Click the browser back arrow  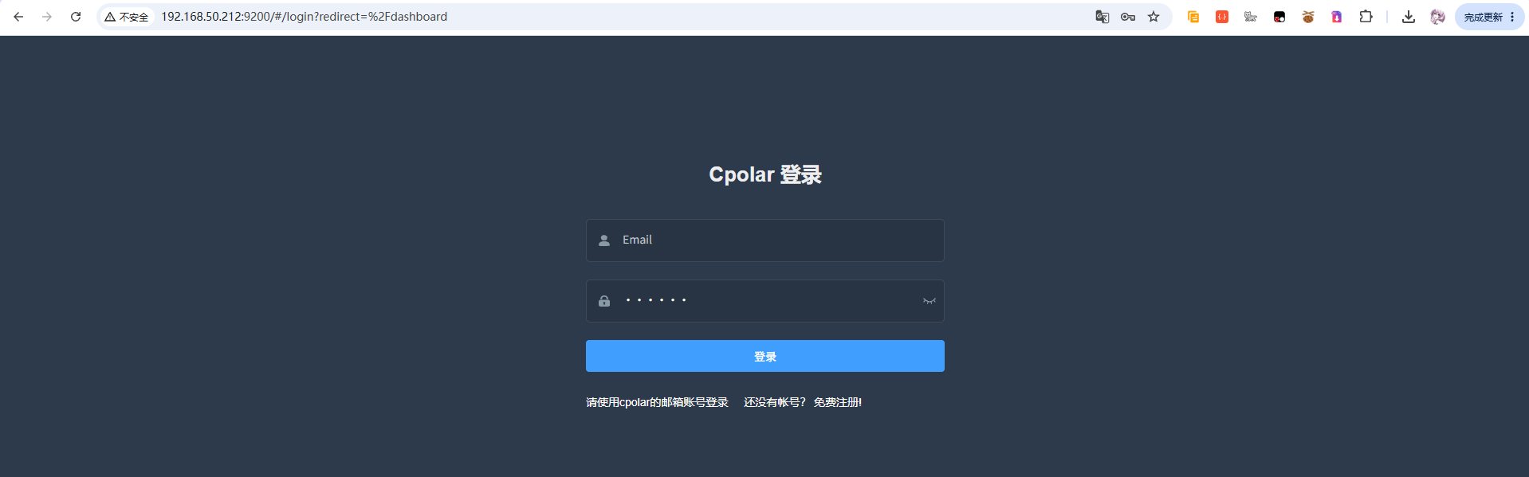18,17
